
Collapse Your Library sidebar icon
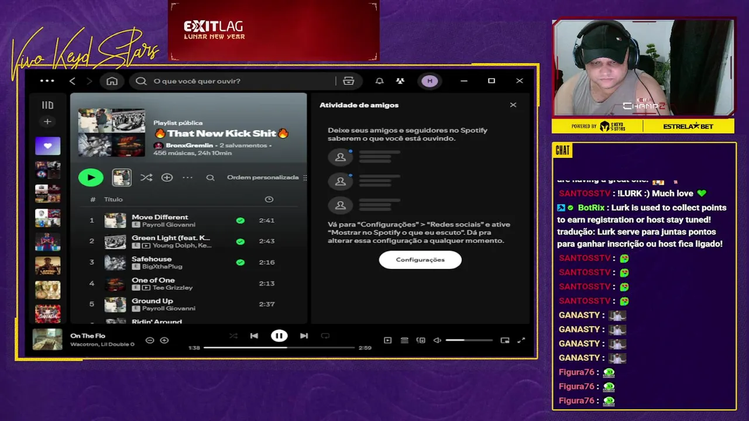(47, 105)
